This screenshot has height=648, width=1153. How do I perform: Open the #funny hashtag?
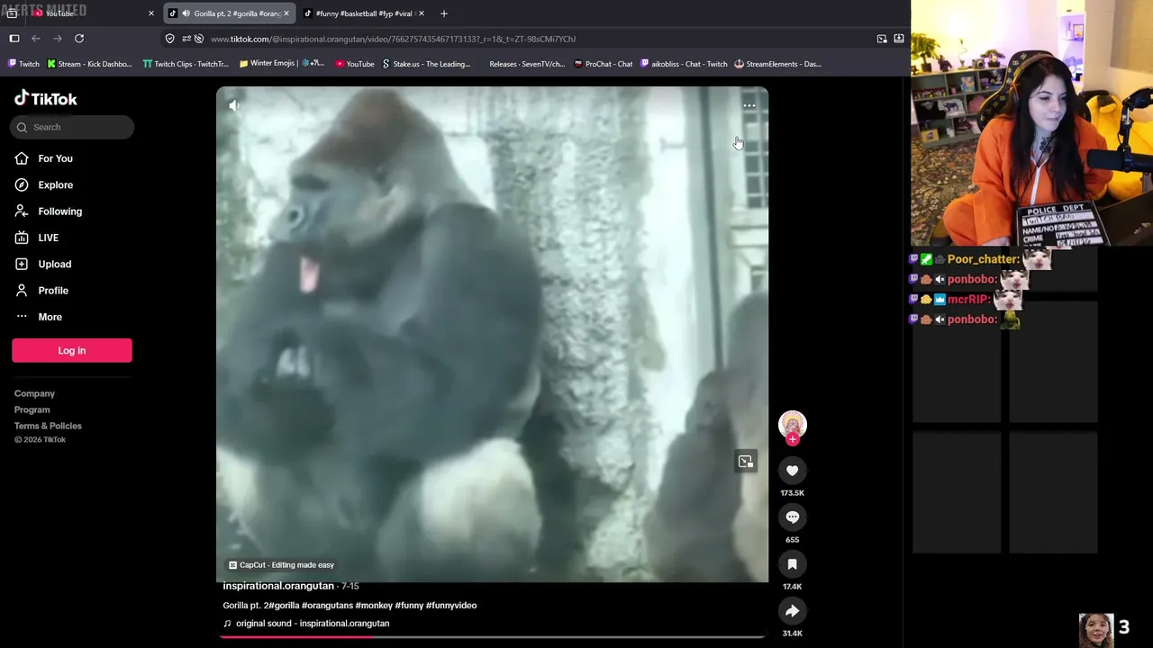409,606
